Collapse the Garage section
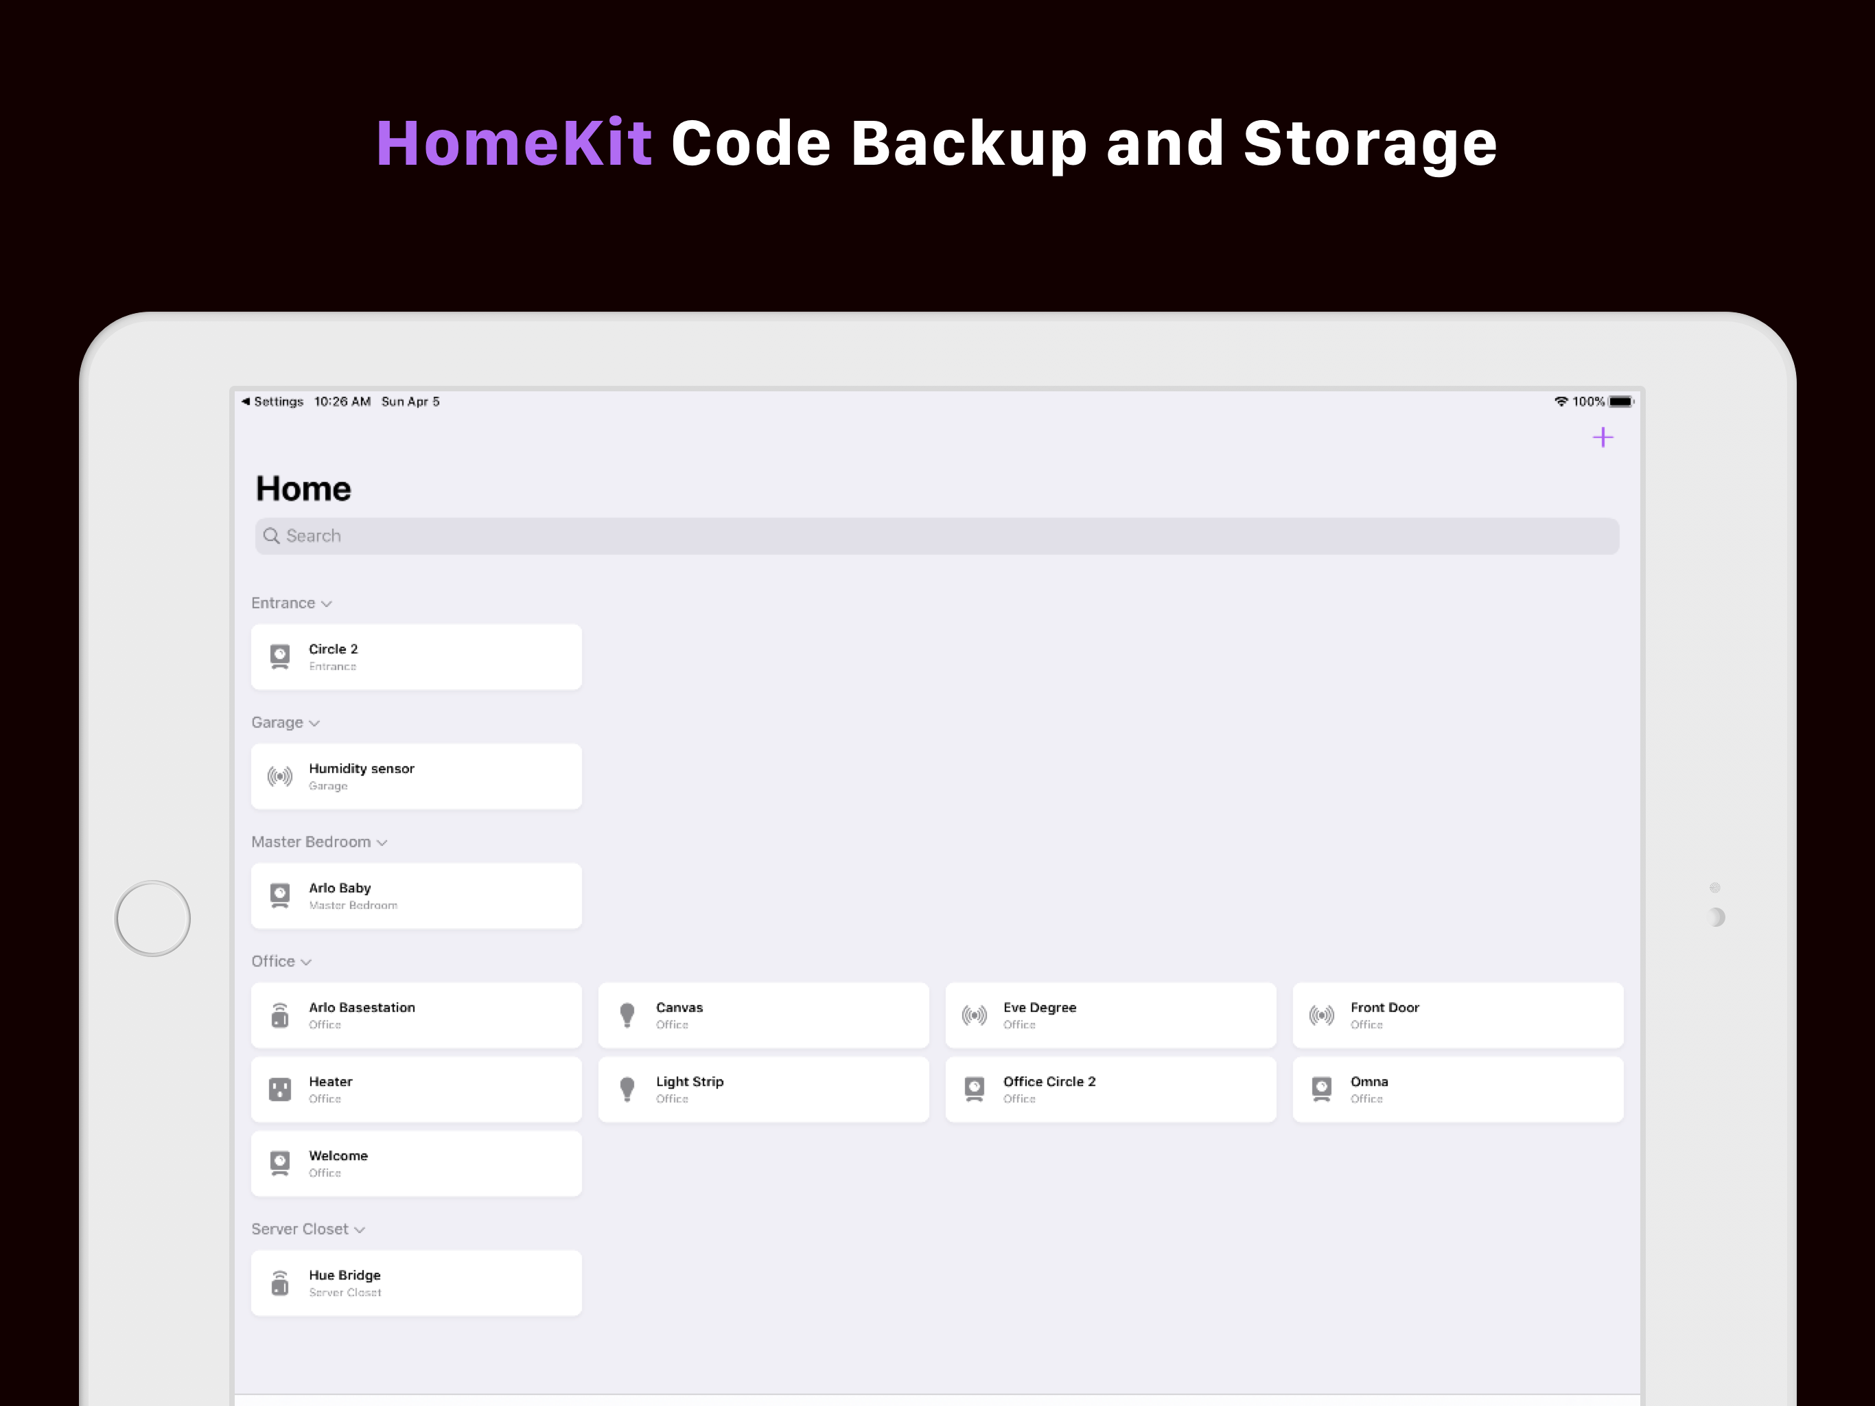The height and width of the screenshot is (1406, 1875). (x=314, y=724)
